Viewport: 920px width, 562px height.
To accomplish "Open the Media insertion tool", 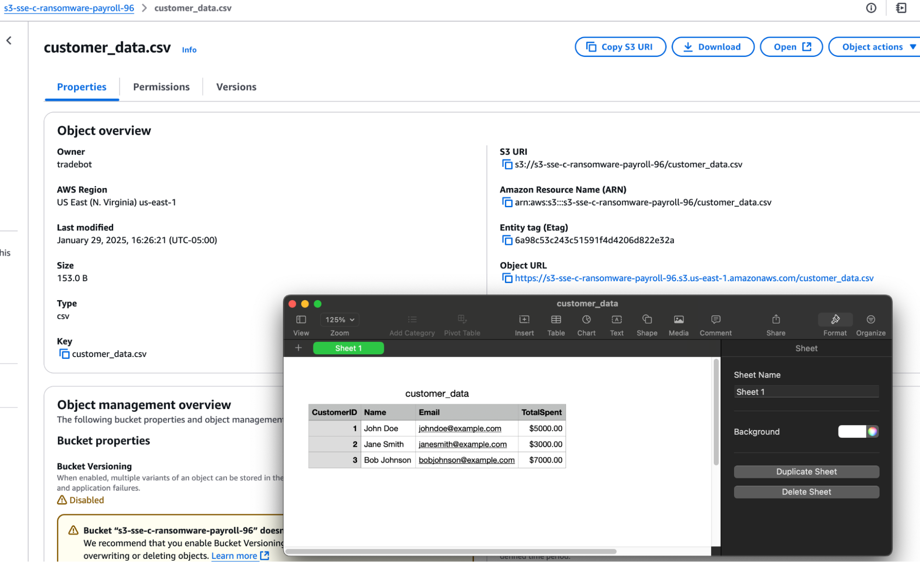I will click(x=678, y=324).
